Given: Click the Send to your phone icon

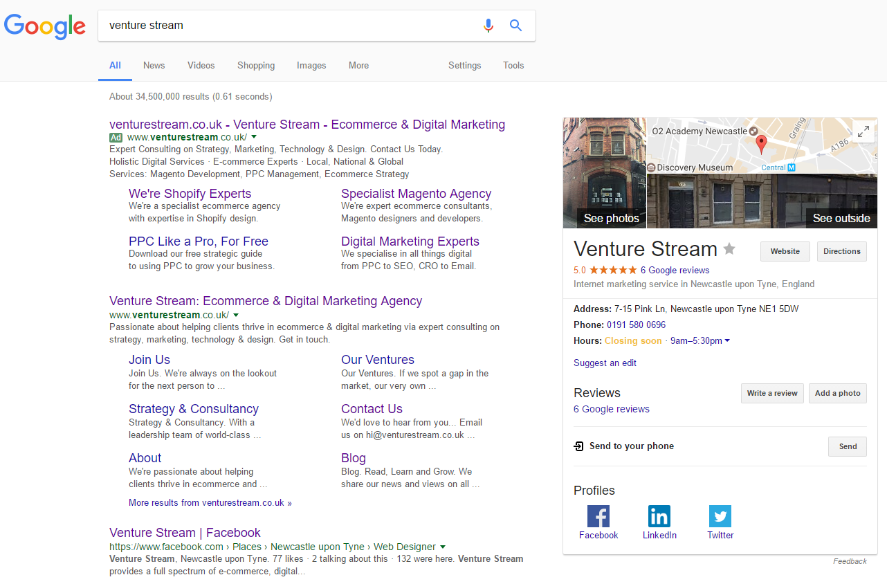Looking at the screenshot, I should tap(578, 446).
